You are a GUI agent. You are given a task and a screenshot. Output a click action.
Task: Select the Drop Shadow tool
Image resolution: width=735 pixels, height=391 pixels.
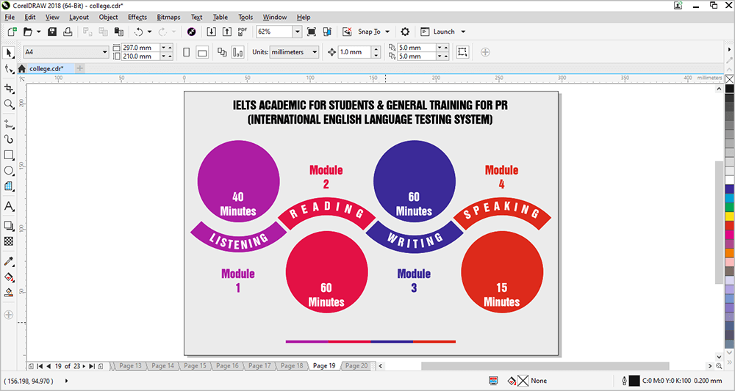coord(8,226)
